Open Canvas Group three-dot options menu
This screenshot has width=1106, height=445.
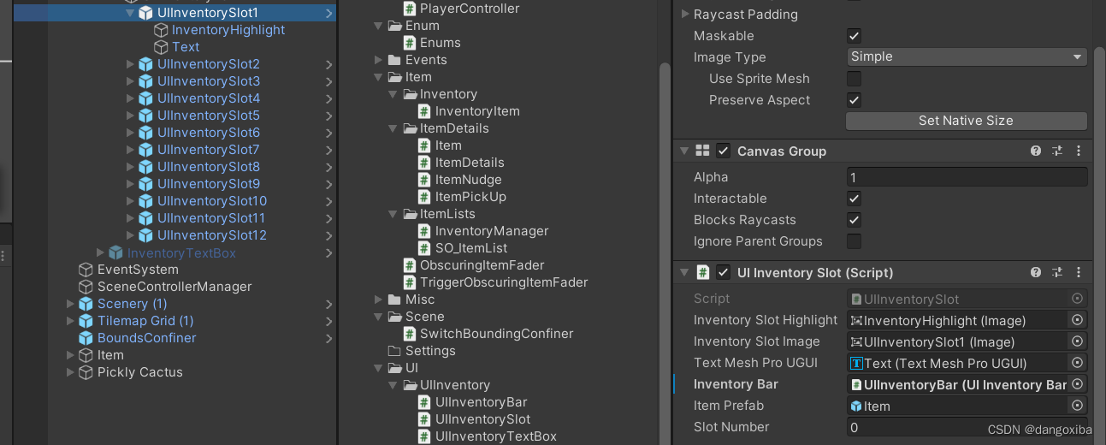[1078, 151]
